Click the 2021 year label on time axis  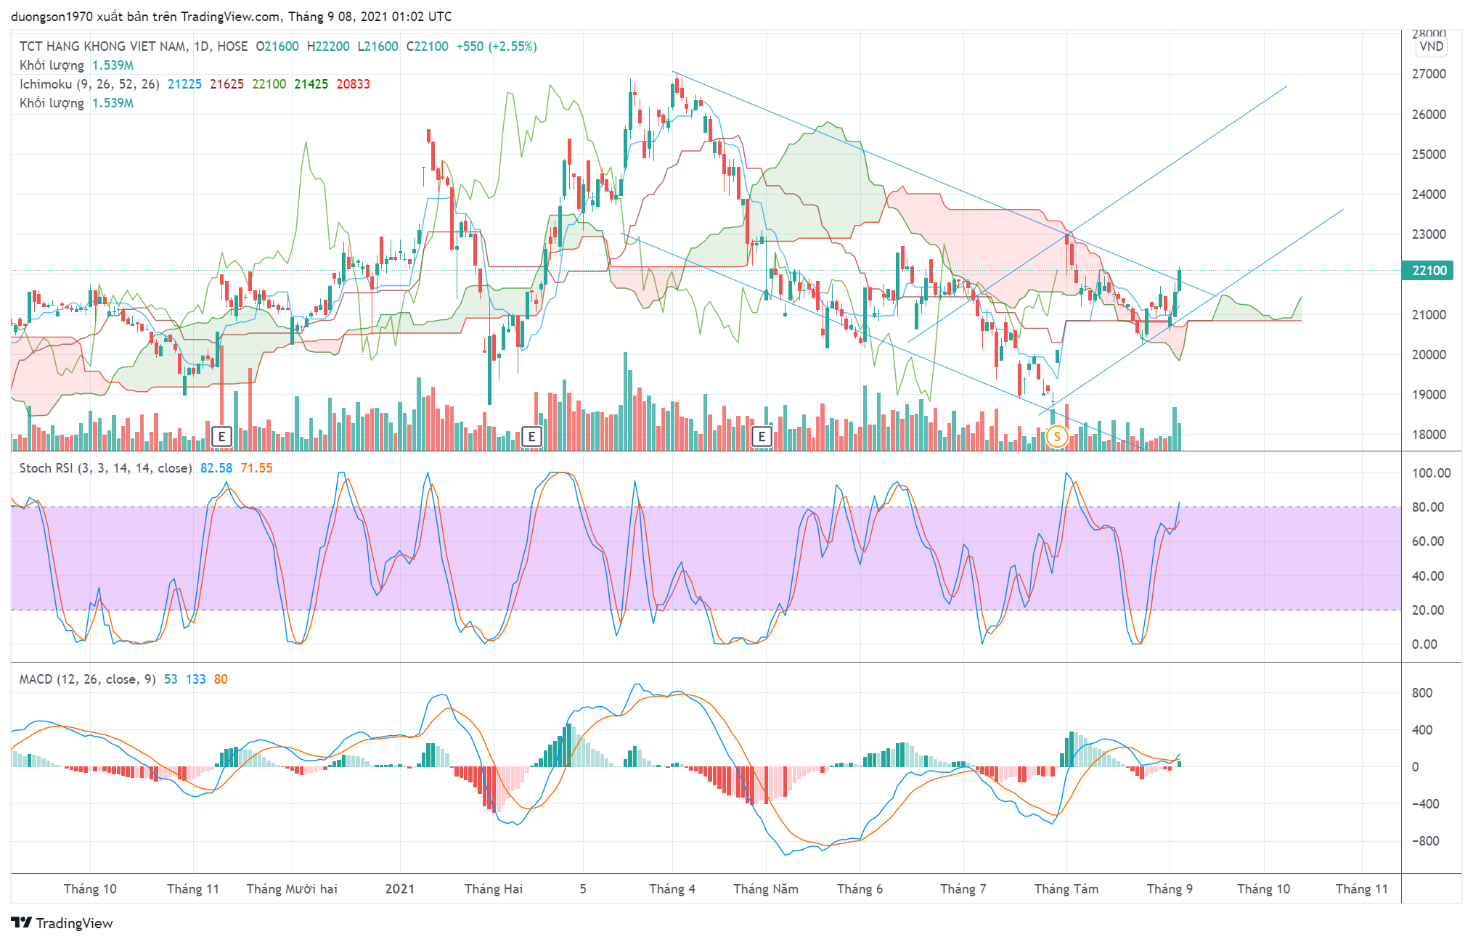coord(400,889)
